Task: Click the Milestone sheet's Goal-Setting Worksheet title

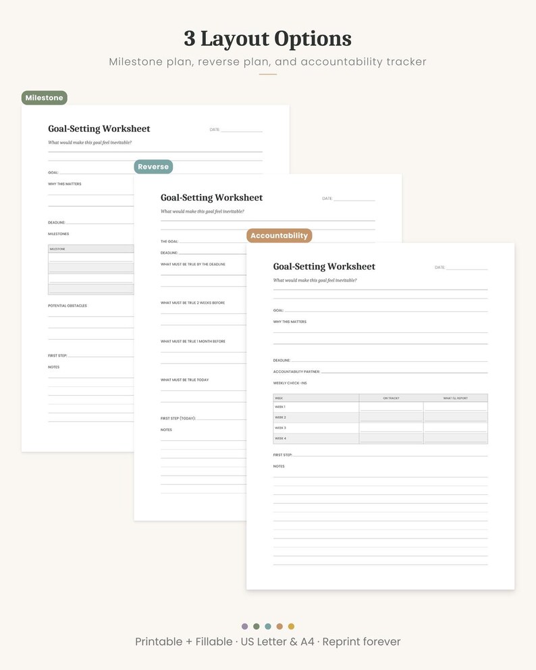Action: pyautogui.click(x=99, y=128)
